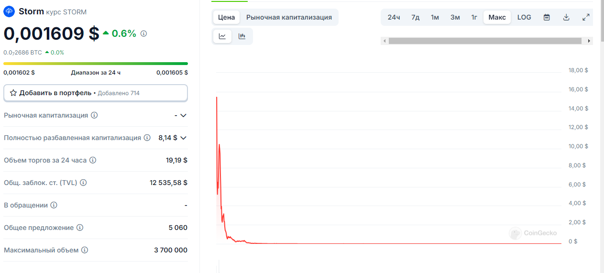Screen dimensions: 604x273
Task: Click the 10,00 $ axis label
Action: [x=578, y=146]
